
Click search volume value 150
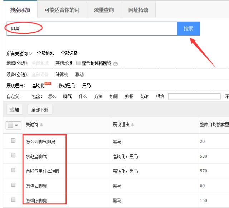coord(204,200)
